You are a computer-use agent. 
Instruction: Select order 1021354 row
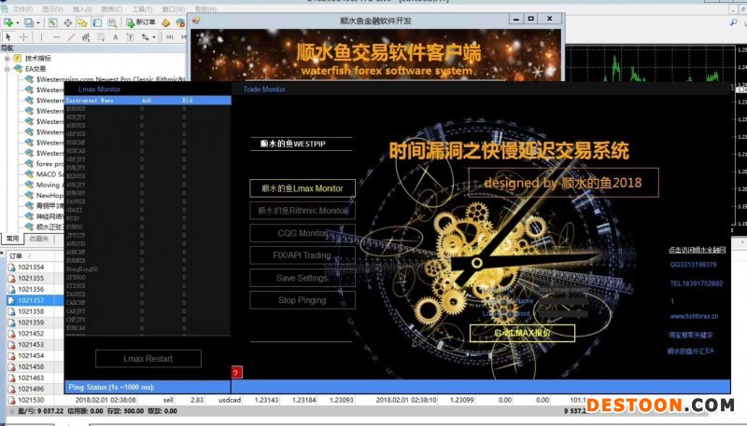pyautogui.click(x=35, y=268)
